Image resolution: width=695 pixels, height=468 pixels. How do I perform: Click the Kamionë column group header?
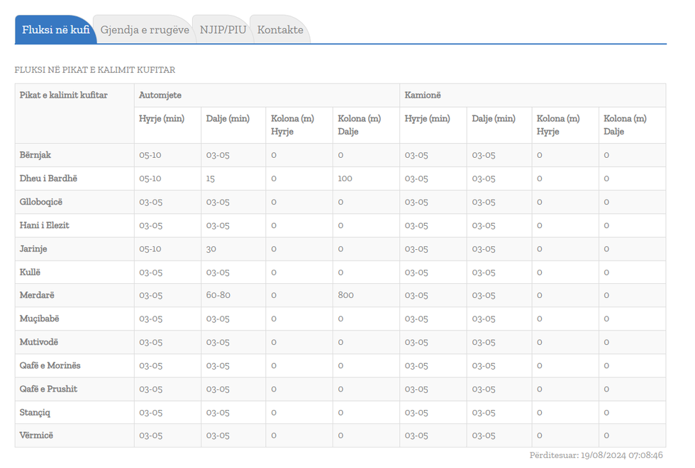(x=423, y=95)
